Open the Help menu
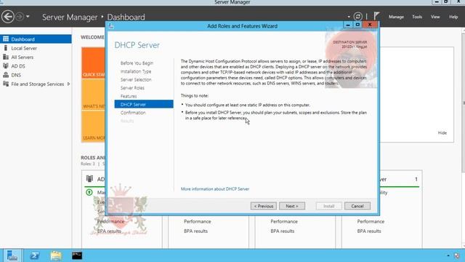This screenshot has width=465, height=262. [x=453, y=17]
